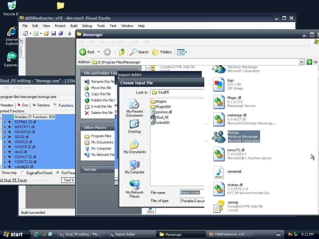Select the logo GIF image file
Image resolution: width=319 pixels, height=239 pixels.
tap(219, 84)
